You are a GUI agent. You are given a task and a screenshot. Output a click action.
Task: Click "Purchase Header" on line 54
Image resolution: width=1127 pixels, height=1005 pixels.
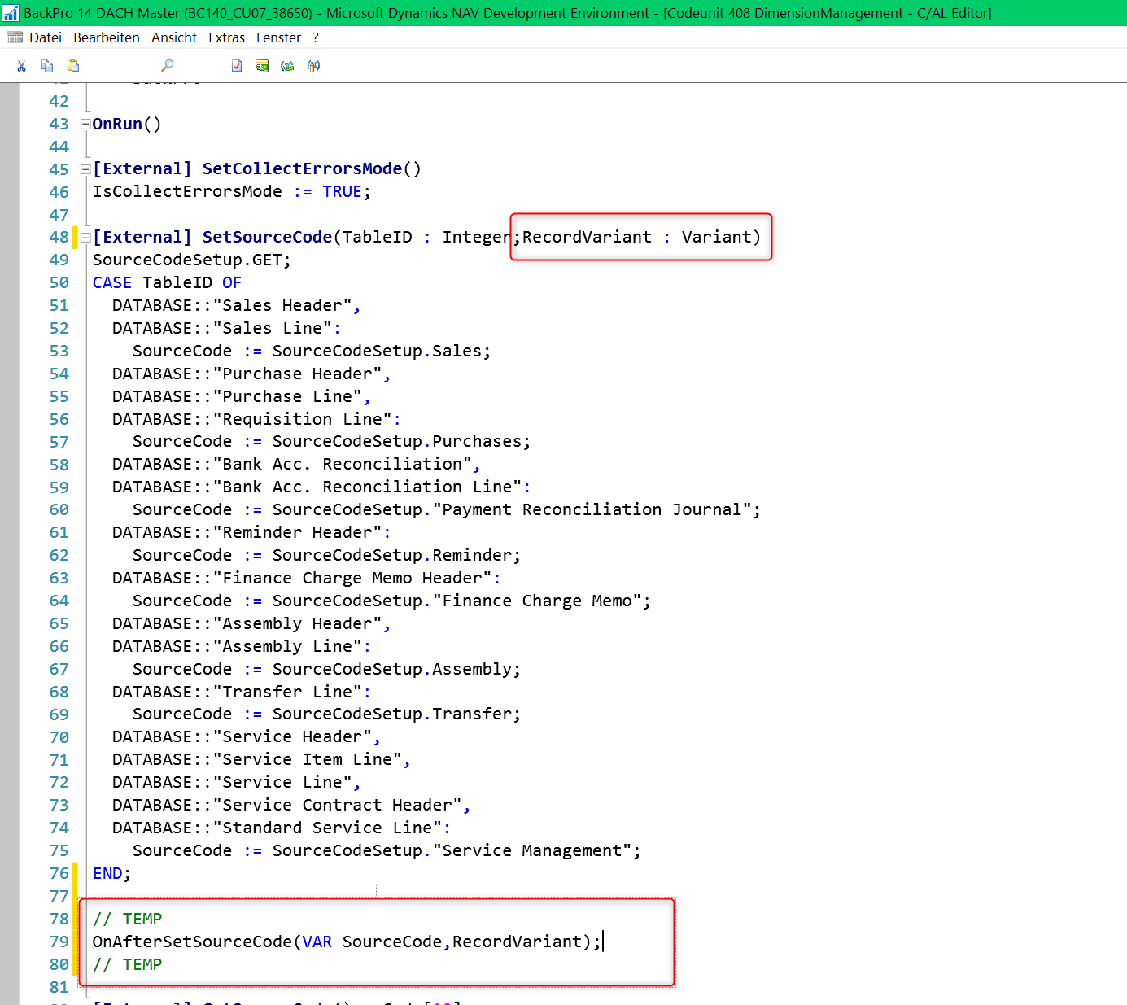coord(298,374)
